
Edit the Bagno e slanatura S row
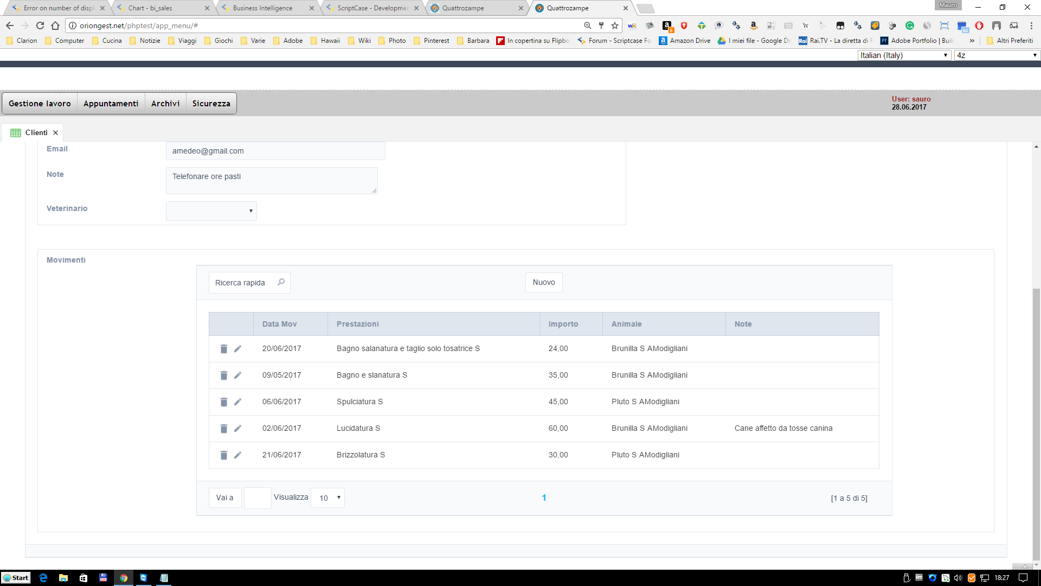pos(237,375)
